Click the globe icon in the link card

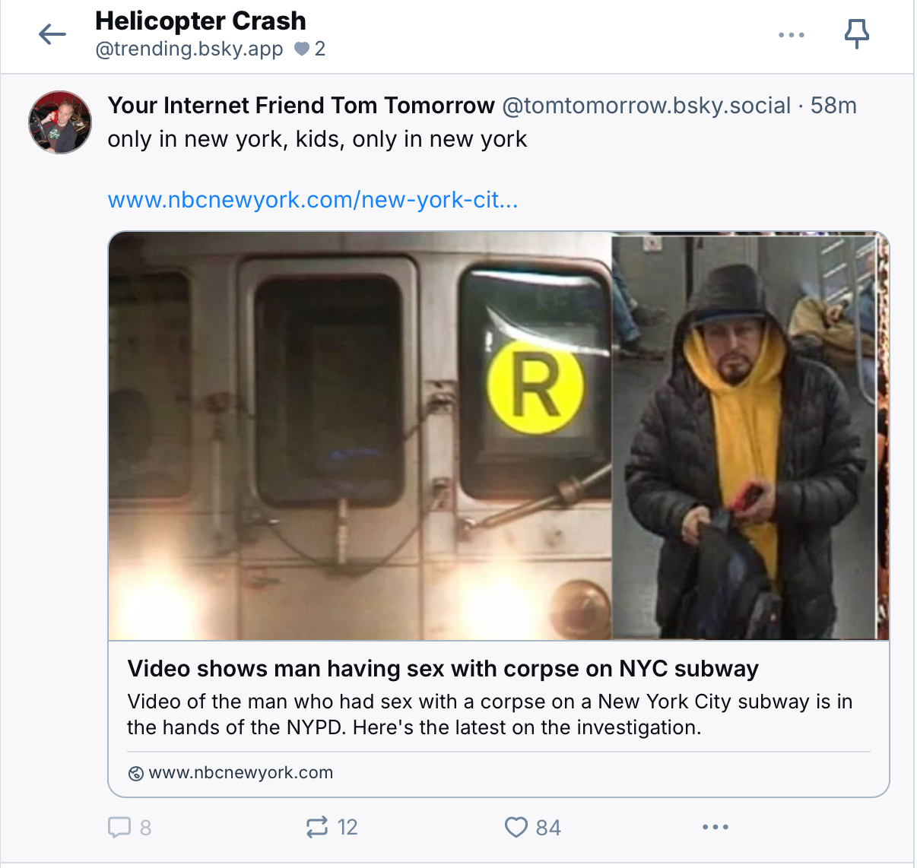click(x=136, y=774)
